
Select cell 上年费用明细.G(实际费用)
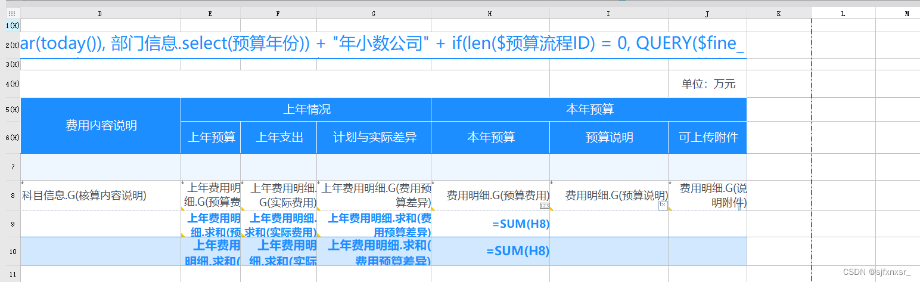point(279,196)
